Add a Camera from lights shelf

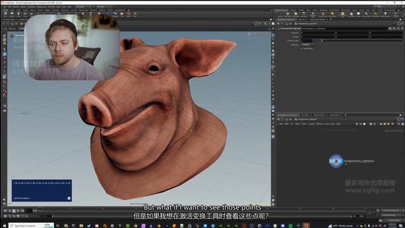(x=280, y=15)
